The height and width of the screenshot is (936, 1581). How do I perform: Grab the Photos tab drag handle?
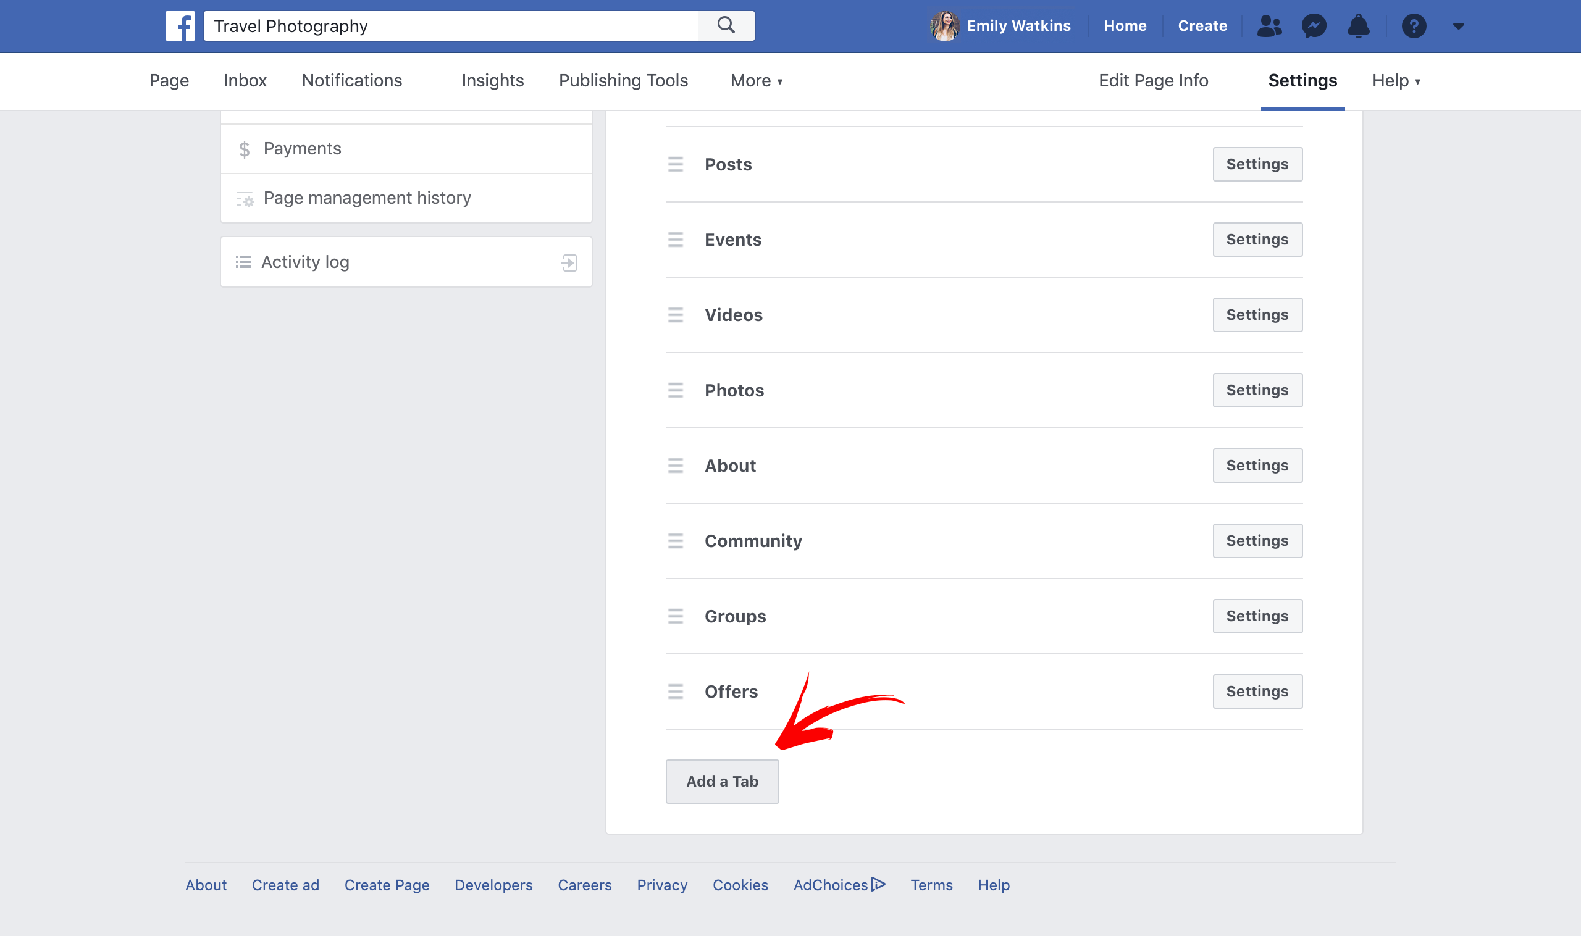pyautogui.click(x=675, y=390)
